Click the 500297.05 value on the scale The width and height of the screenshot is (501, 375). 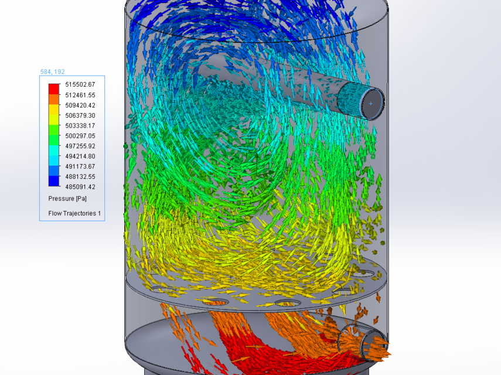[79, 135]
